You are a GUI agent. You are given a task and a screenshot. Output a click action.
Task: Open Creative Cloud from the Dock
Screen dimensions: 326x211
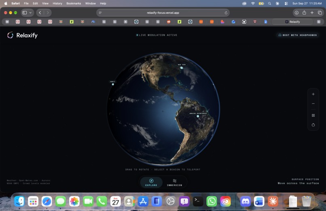[225, 201]
